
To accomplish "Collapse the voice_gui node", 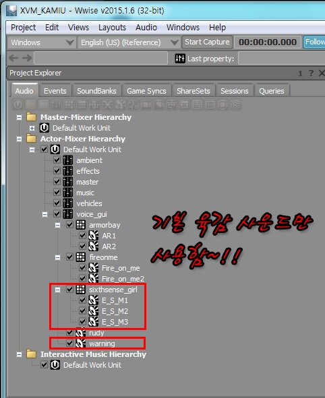I will [45, 215].
